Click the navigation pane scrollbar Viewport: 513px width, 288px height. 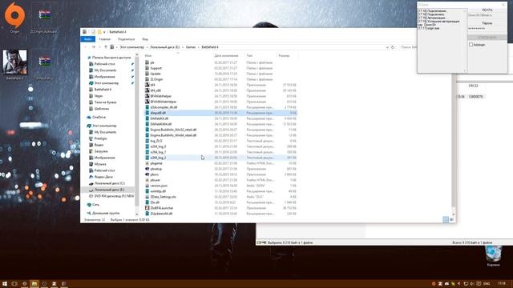point(137,130)
